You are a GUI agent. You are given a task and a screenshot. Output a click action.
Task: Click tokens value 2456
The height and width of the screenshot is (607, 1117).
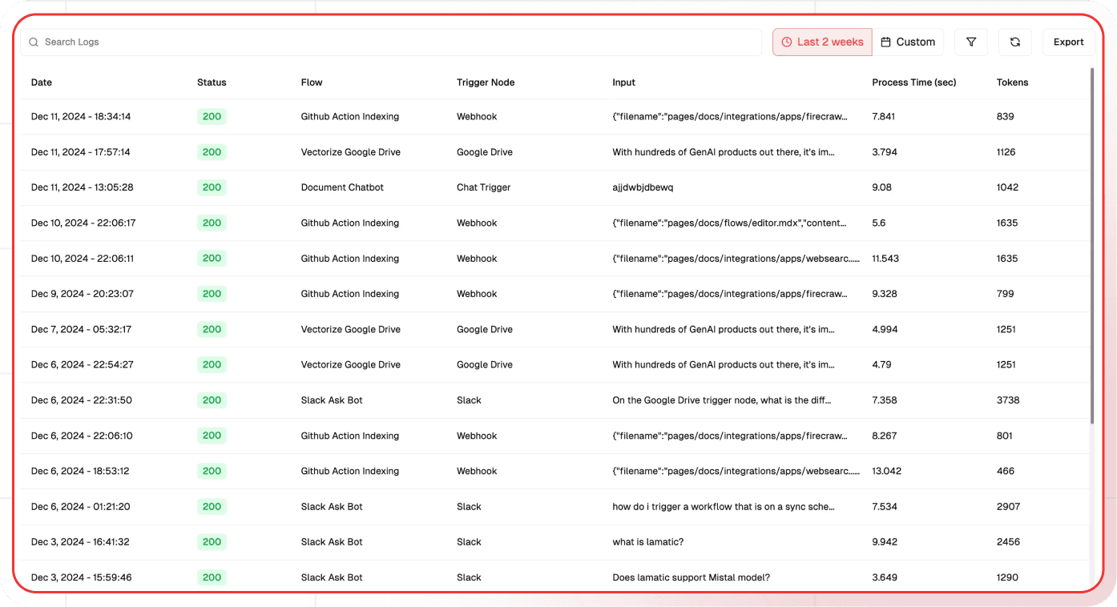click(1009, 542)
